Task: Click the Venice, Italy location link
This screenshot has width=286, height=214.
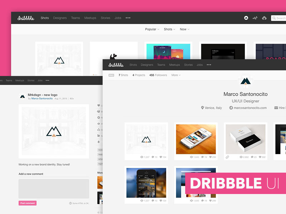Action: [213, 108]
